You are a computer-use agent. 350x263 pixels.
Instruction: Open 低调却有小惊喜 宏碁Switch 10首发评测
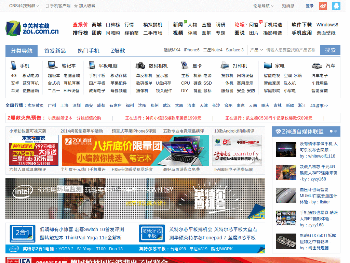pyautogui.click(x=82, y=229)
